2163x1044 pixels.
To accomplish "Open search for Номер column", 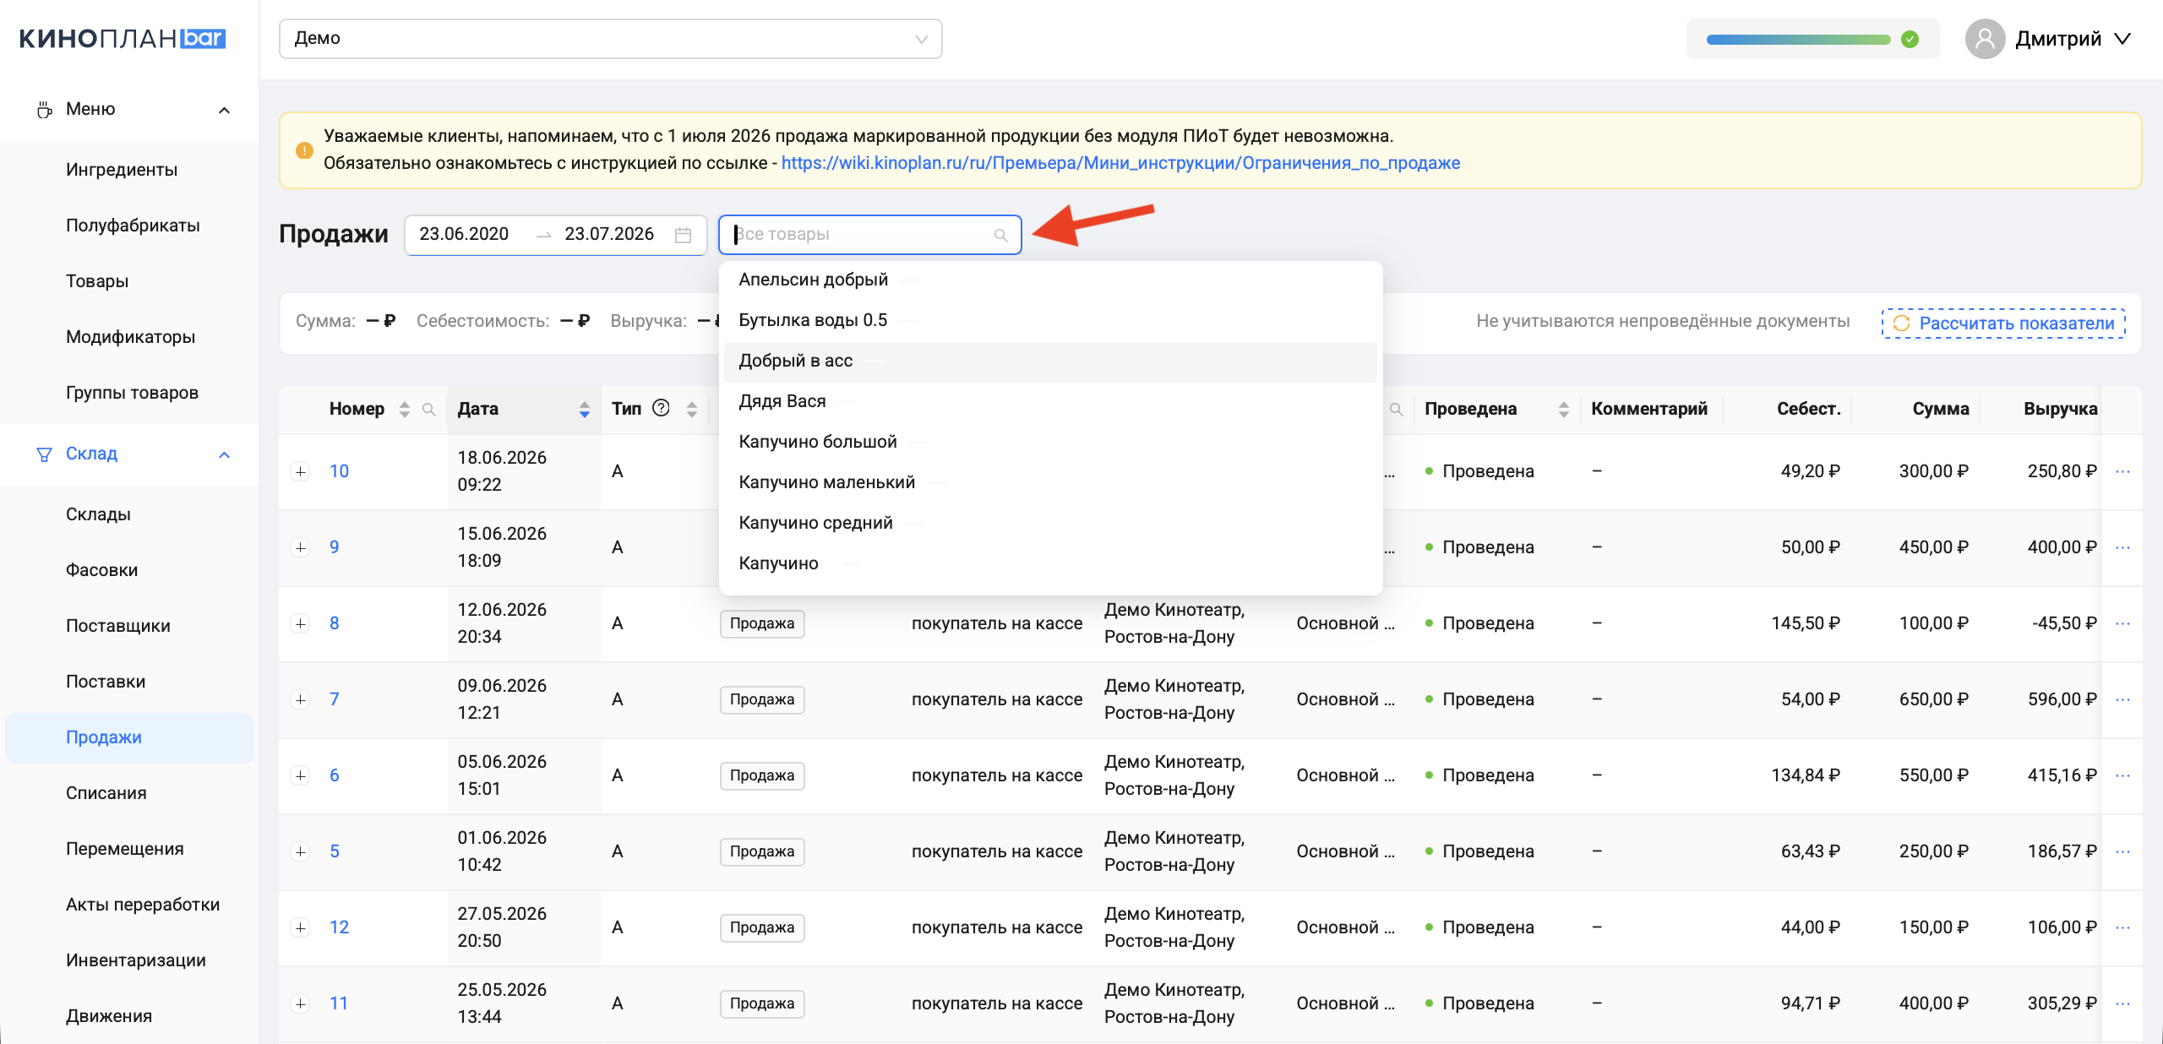I will point(429,410).
